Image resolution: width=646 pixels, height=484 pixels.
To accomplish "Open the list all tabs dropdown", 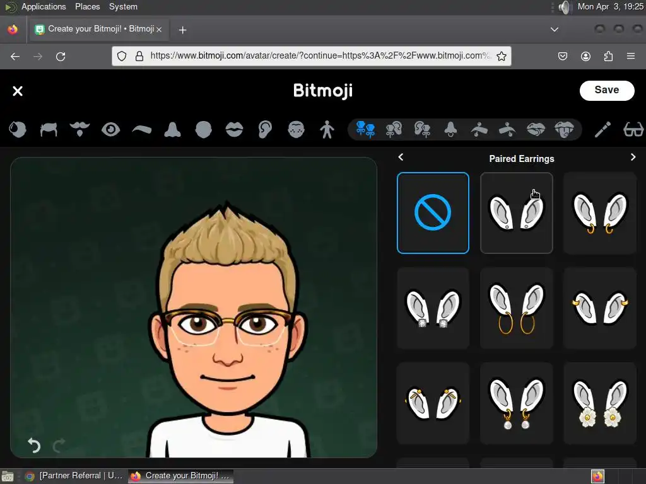I will click(x=555, y=30).
